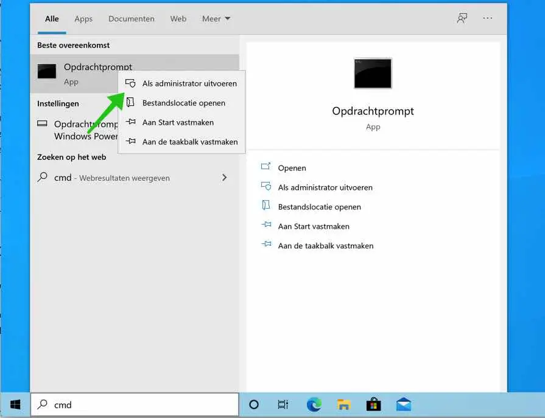
Task: Click pin icon beside preview pane taakbalk entry
Action: coord(266,244)
